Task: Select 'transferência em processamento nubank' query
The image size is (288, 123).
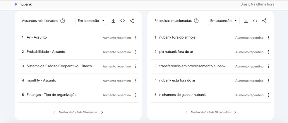Action: pyautogui.click(x=192, y=66)
